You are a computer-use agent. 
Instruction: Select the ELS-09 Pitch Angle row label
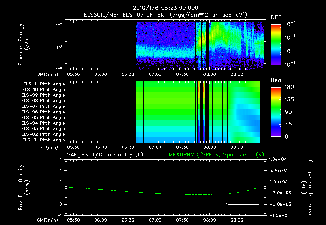(43, 95)
